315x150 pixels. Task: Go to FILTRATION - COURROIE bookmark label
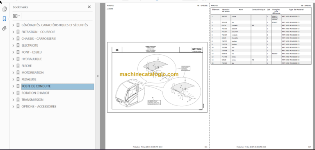[x=38, y=32]
